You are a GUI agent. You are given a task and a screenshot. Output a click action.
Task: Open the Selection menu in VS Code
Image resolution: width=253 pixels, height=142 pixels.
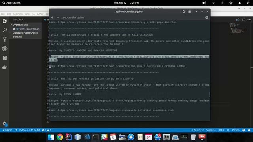click(x=18, y=14)
